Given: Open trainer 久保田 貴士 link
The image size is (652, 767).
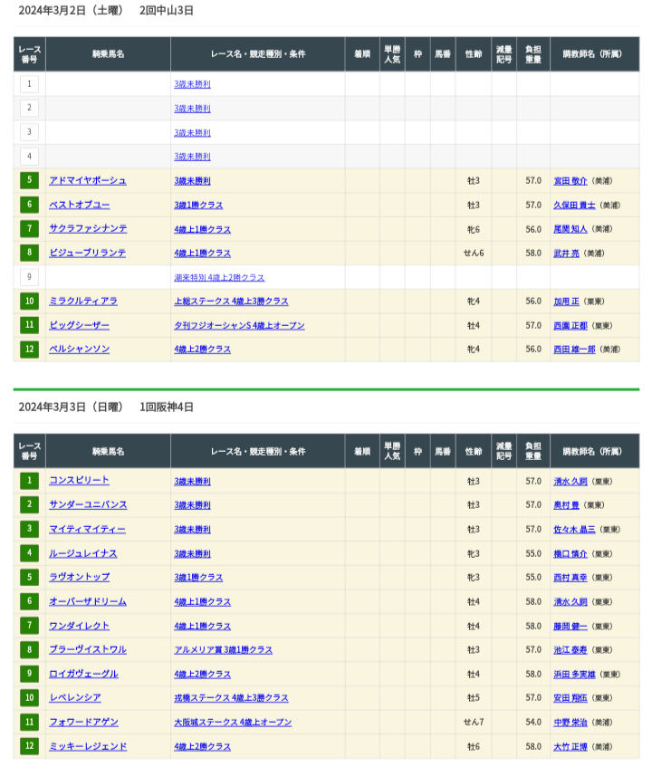Looking at the screenshot, I should [574, 205].
